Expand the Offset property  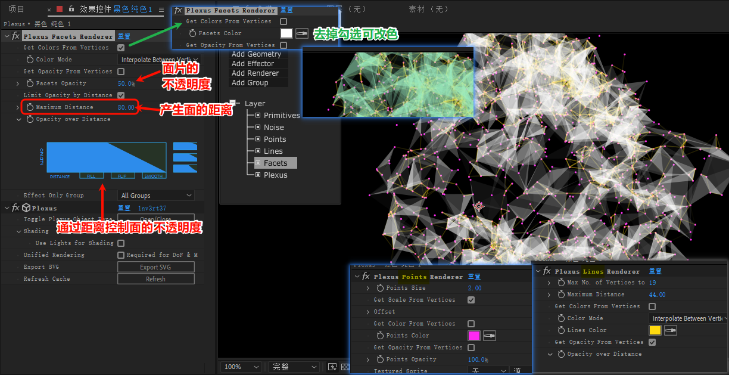[x=368, y=312]
